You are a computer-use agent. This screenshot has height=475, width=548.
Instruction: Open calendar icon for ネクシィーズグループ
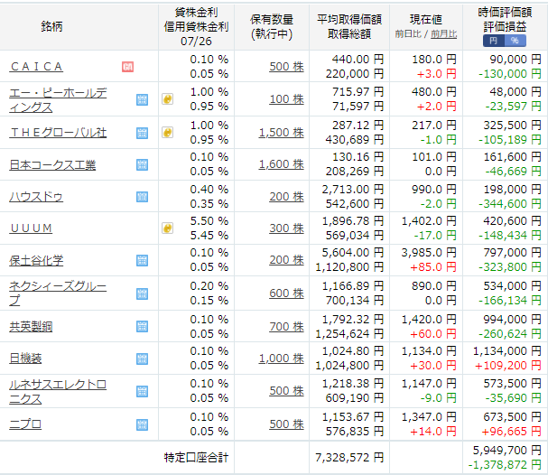142,294
